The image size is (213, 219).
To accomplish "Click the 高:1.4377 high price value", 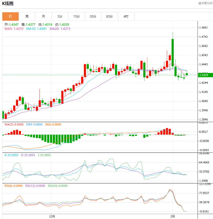I will click(28, 25).
